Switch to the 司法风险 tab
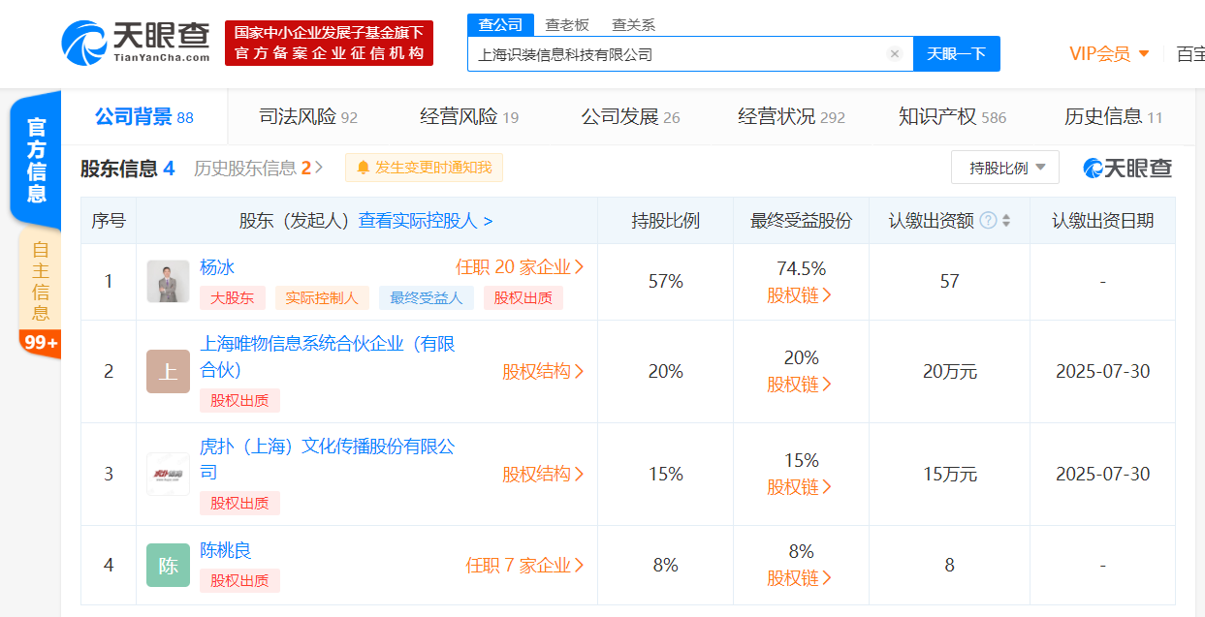Screen dimensions: 1205x617 (x=307, y=117)
